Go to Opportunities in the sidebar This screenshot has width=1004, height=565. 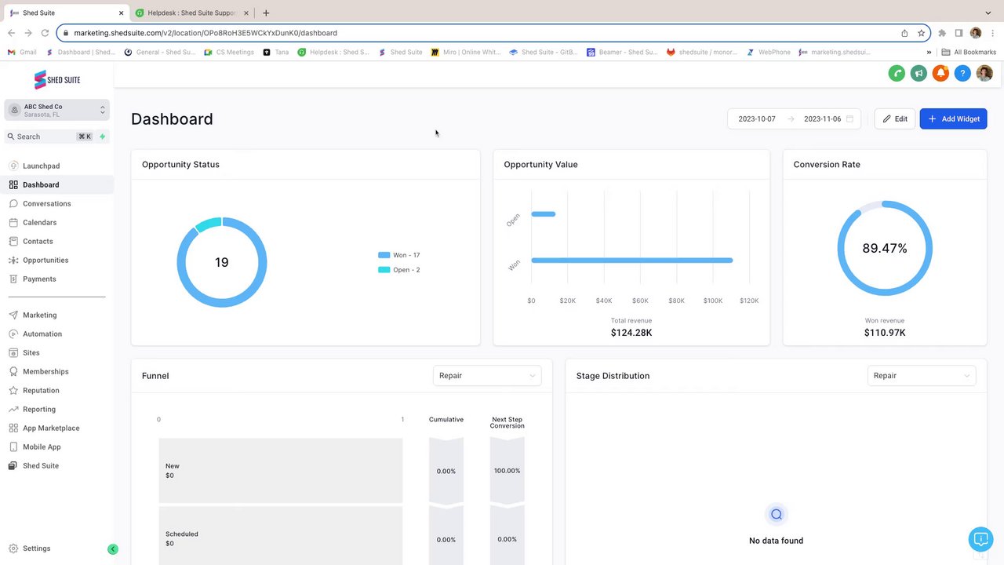(x=56, y=261)
